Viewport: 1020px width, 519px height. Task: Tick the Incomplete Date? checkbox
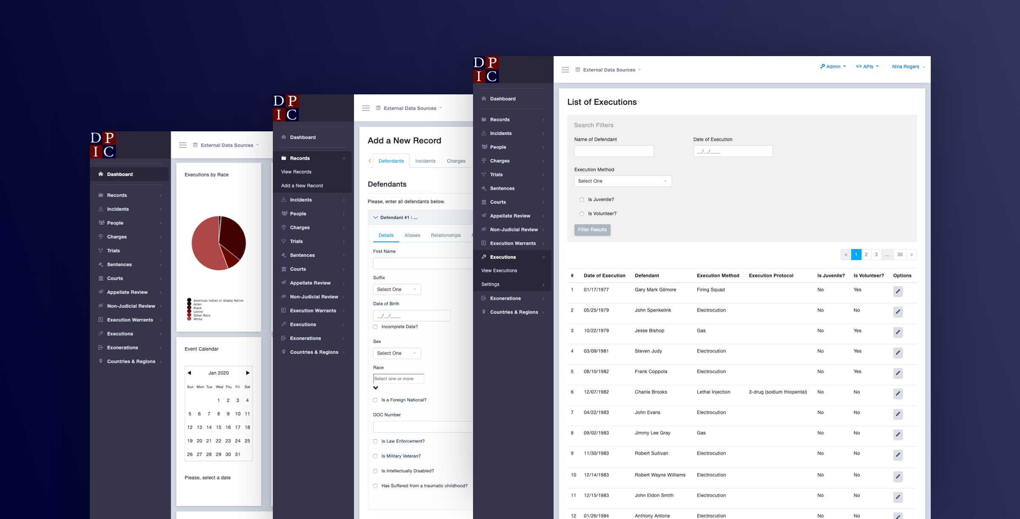click(x=375, y=327)
